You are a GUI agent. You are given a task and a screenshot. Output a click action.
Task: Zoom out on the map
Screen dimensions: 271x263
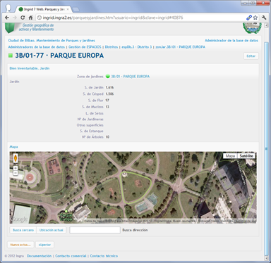16,173
